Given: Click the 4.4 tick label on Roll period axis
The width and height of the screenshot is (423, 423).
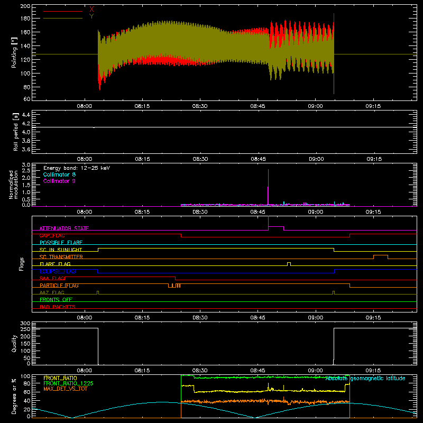Looking at the screenshot, I should click(x=26, y=115).
